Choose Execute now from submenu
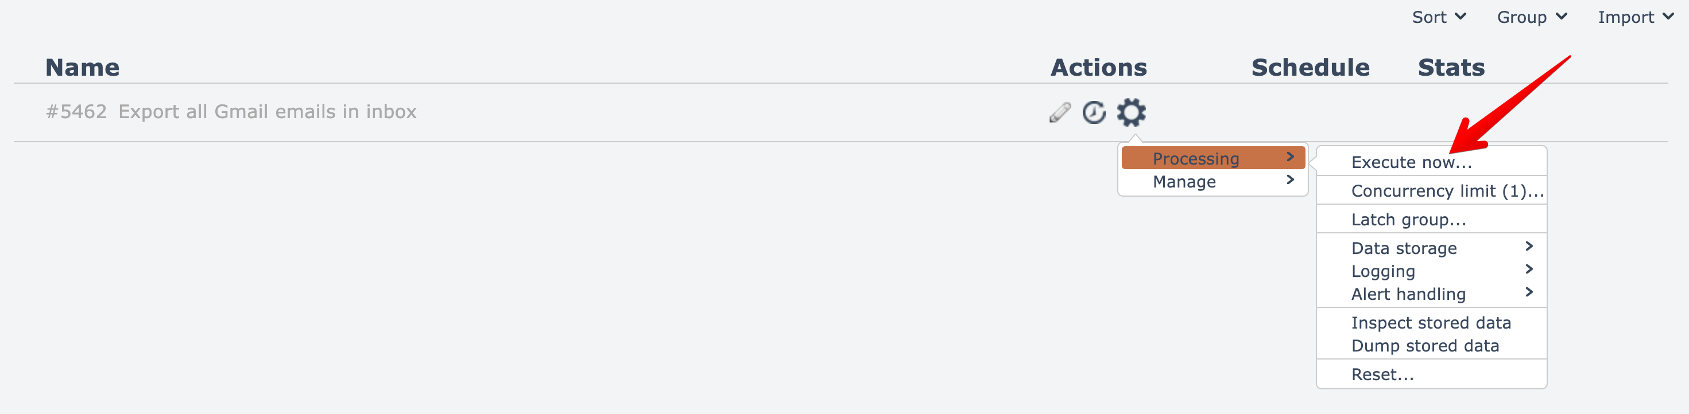1689x414 pixels. coord(1411,162)
